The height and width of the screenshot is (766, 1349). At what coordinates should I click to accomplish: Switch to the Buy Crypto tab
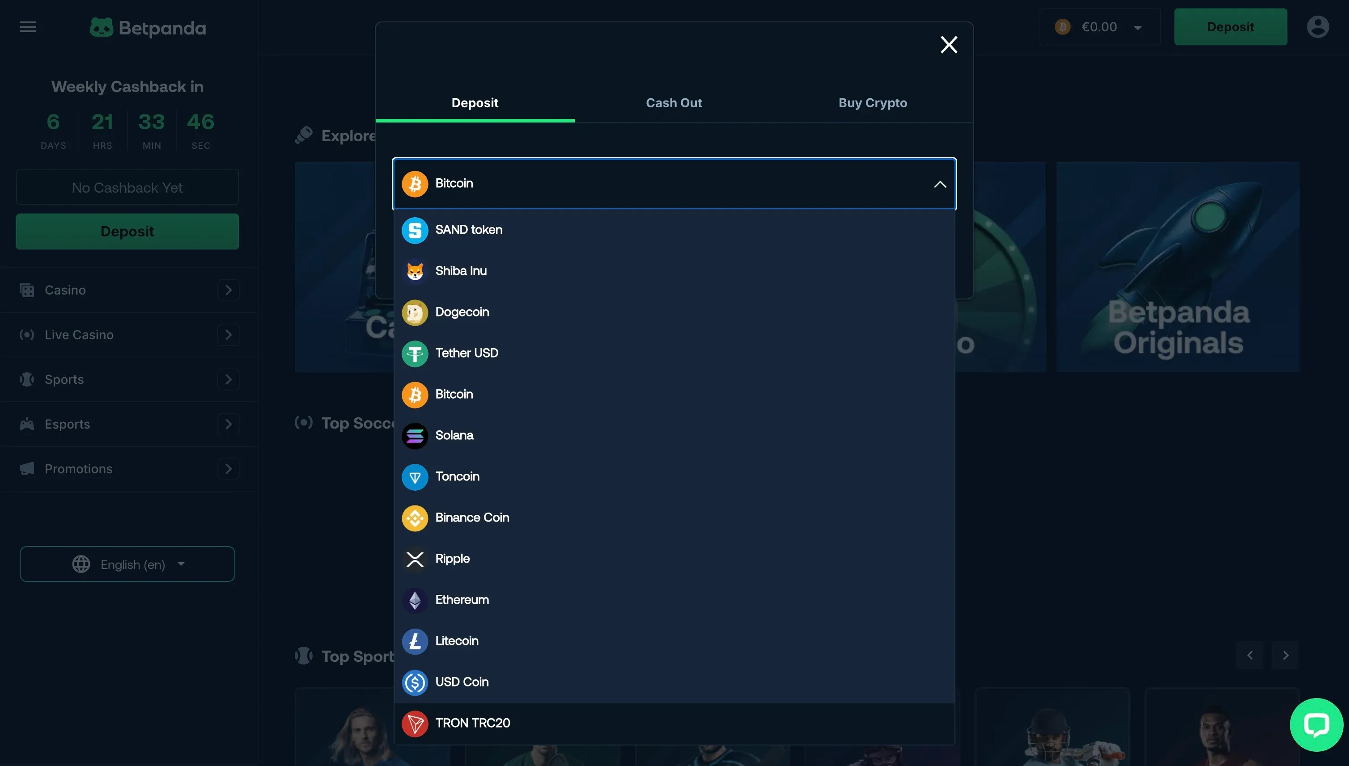point(873,103)
